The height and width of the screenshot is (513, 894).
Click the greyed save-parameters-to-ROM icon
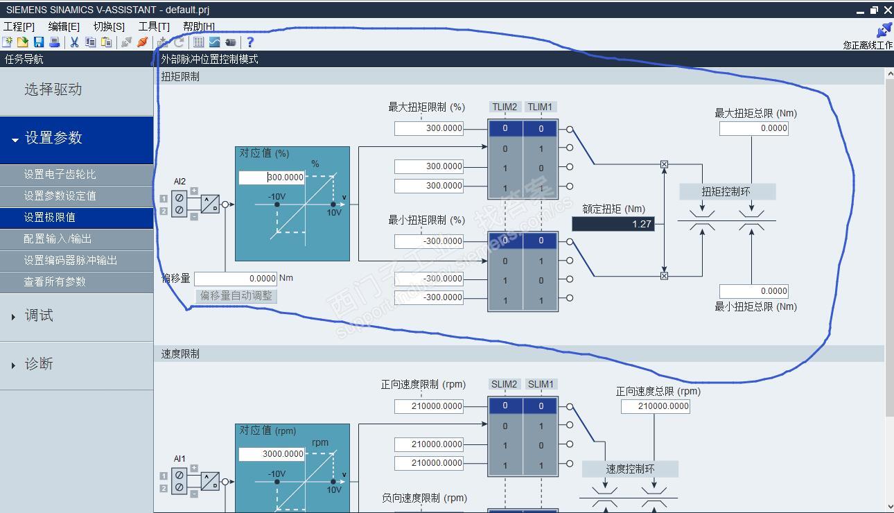(162, 42)
